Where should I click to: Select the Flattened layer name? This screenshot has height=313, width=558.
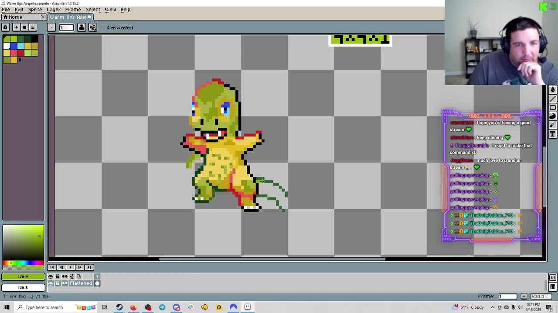click(81, 283)
